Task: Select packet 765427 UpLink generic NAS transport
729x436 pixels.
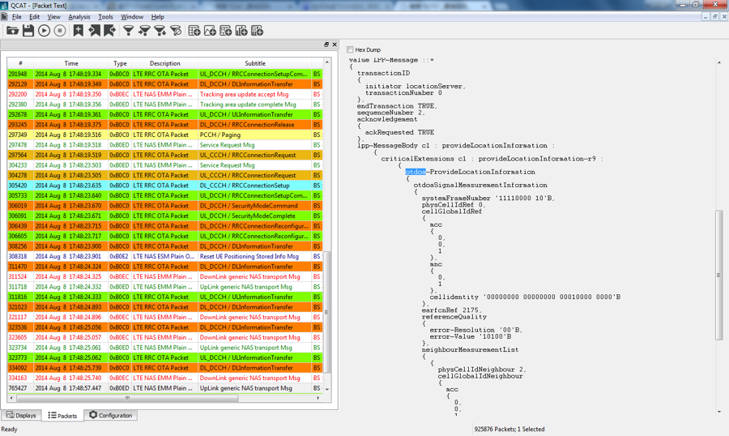Action: tap(165, 388)
